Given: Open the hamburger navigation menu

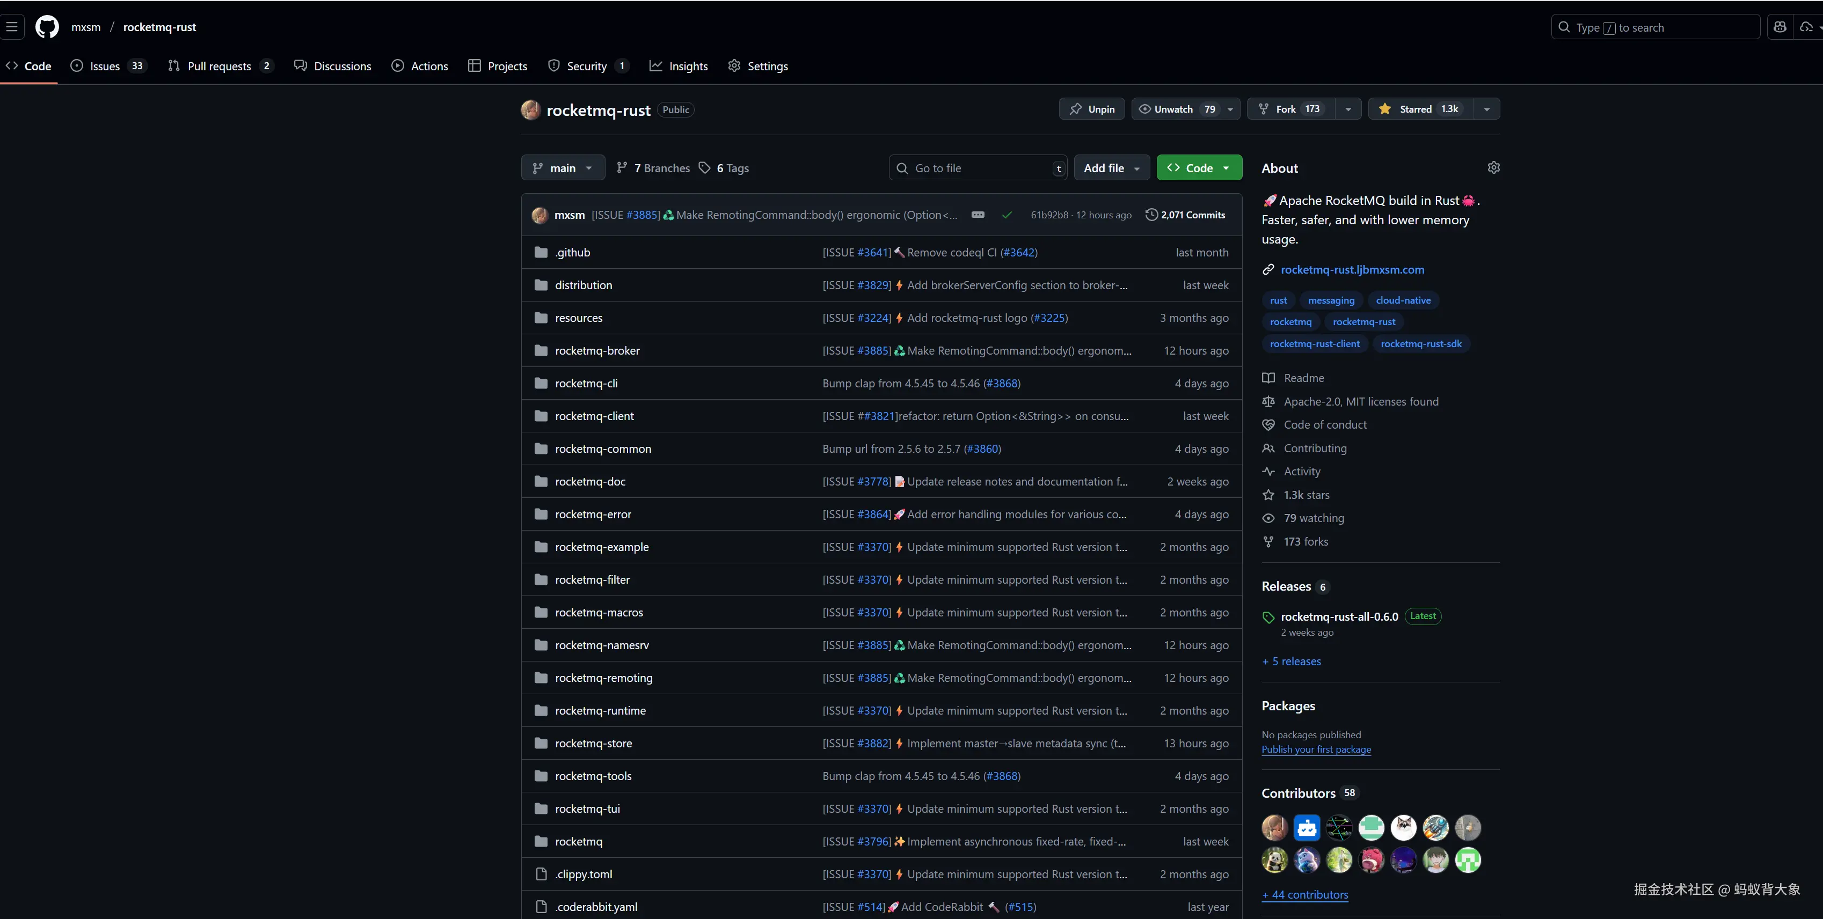Looking at the screenshot, I should [12, 27].
